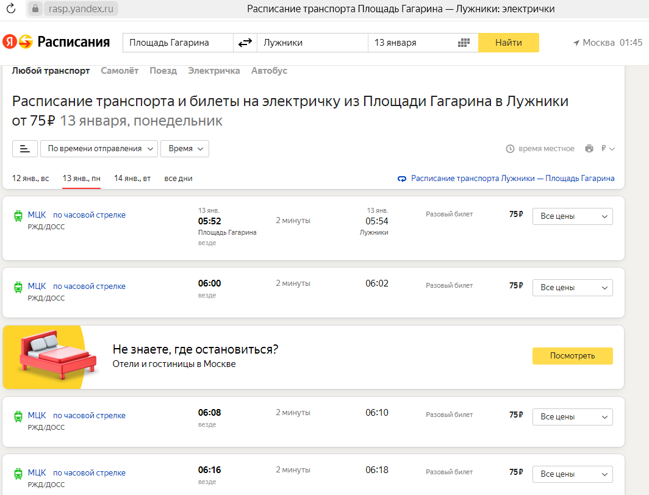Click the reverse route arrows icon
The width and height of the screenshot is (649, 495).
coord(402,179)
